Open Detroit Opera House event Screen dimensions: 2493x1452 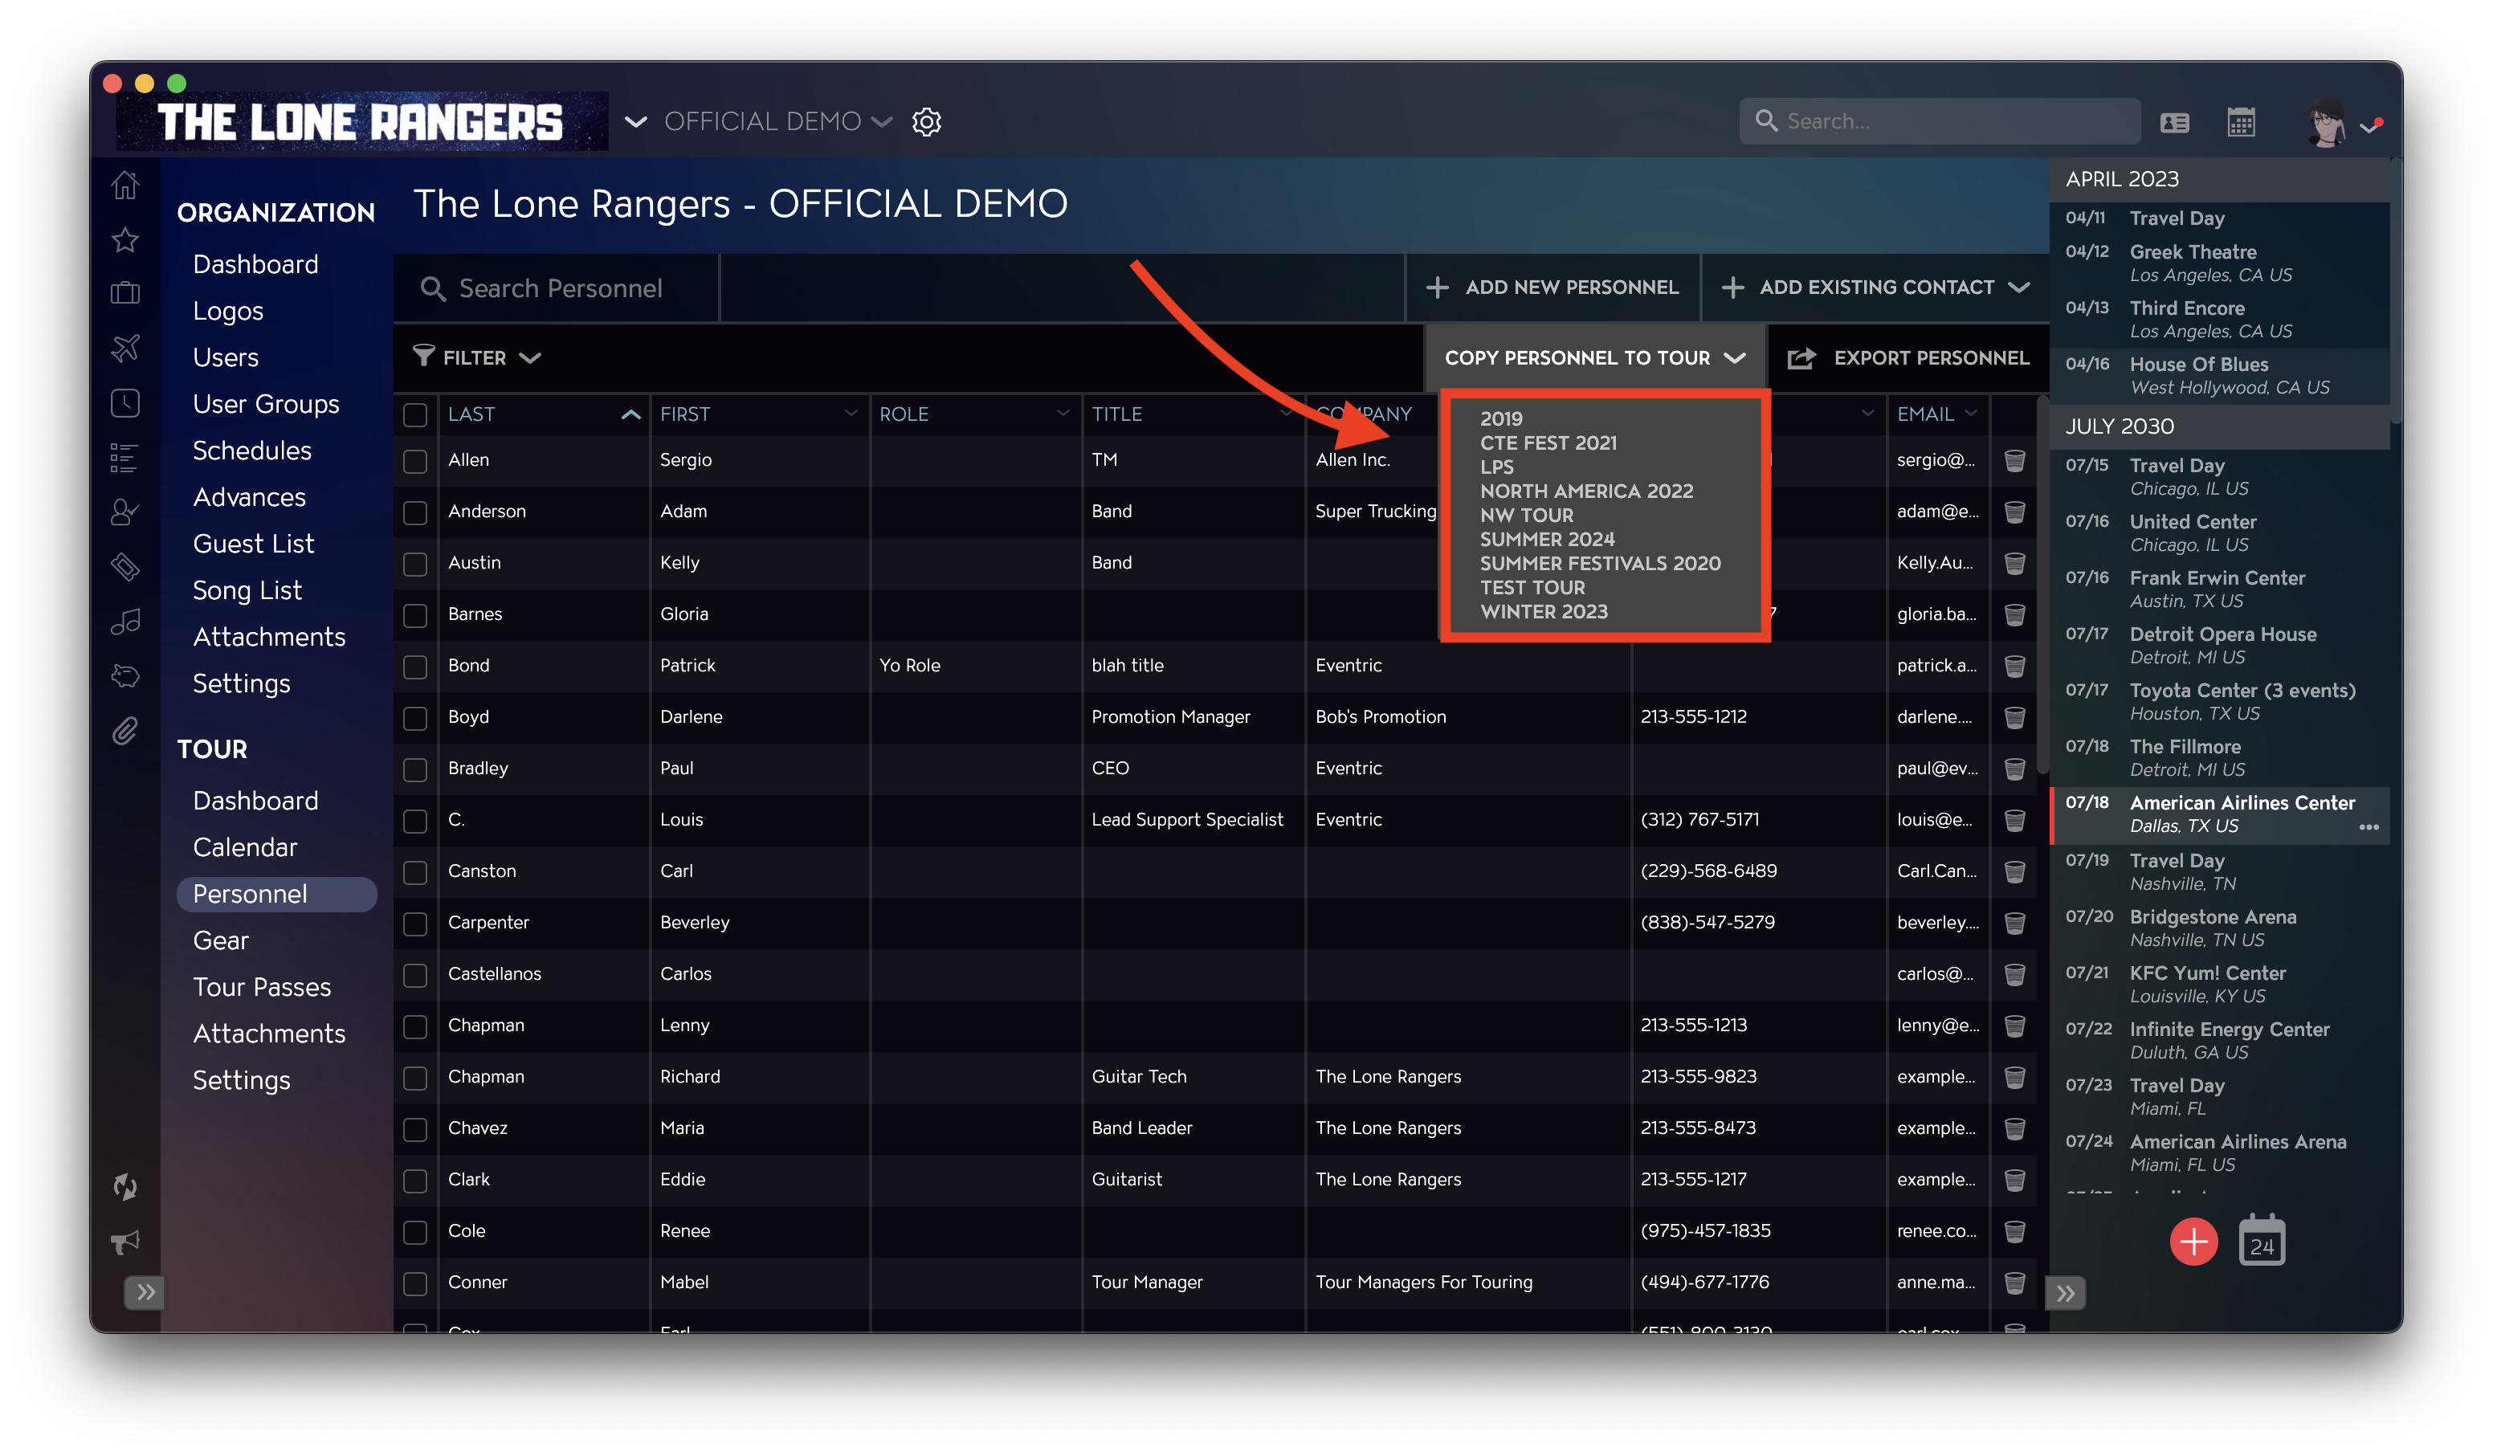click(2220, 645)
